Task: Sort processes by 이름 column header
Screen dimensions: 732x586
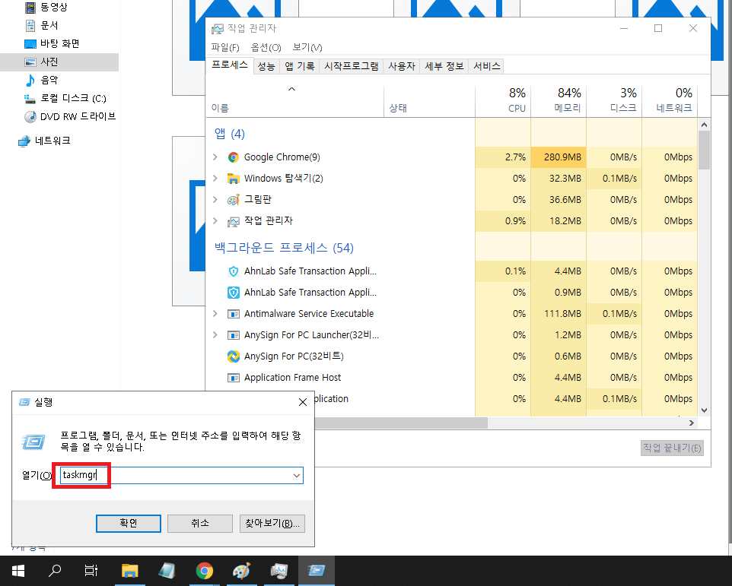Action: tap(295, 100)
